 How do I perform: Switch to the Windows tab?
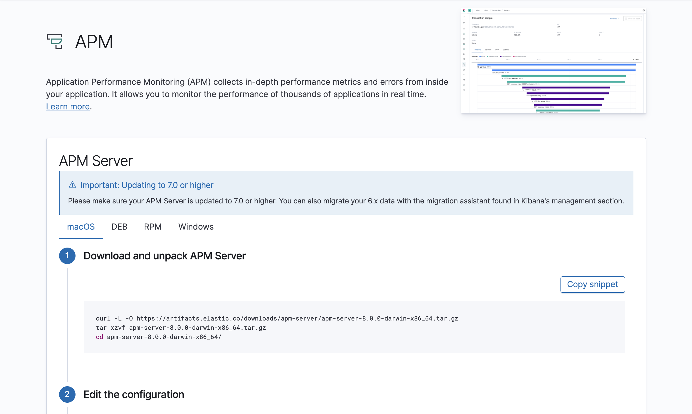(196, 227)
